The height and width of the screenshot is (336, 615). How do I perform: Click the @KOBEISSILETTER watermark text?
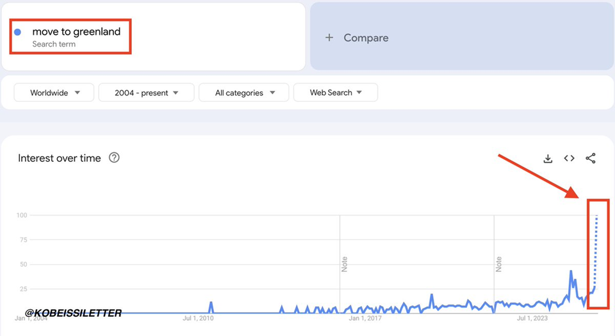[74, 312]
